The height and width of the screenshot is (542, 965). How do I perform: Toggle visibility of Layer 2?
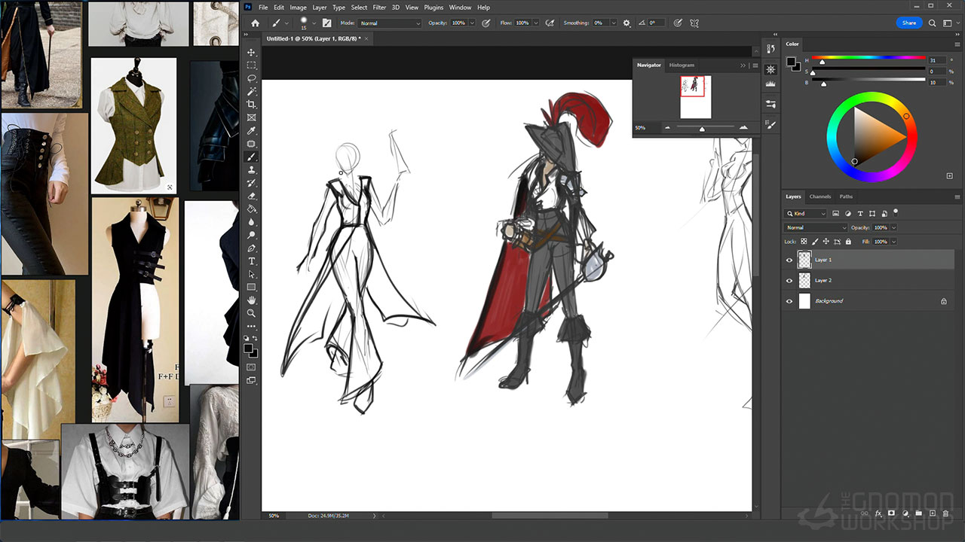pos(789,281)
